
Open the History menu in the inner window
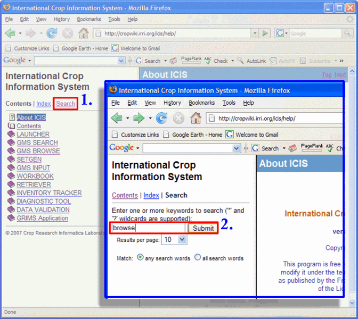tap(172, 103)
